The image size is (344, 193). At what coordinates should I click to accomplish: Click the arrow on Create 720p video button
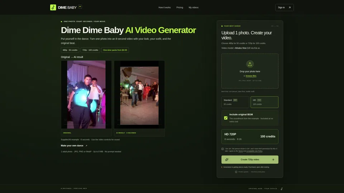273,159
